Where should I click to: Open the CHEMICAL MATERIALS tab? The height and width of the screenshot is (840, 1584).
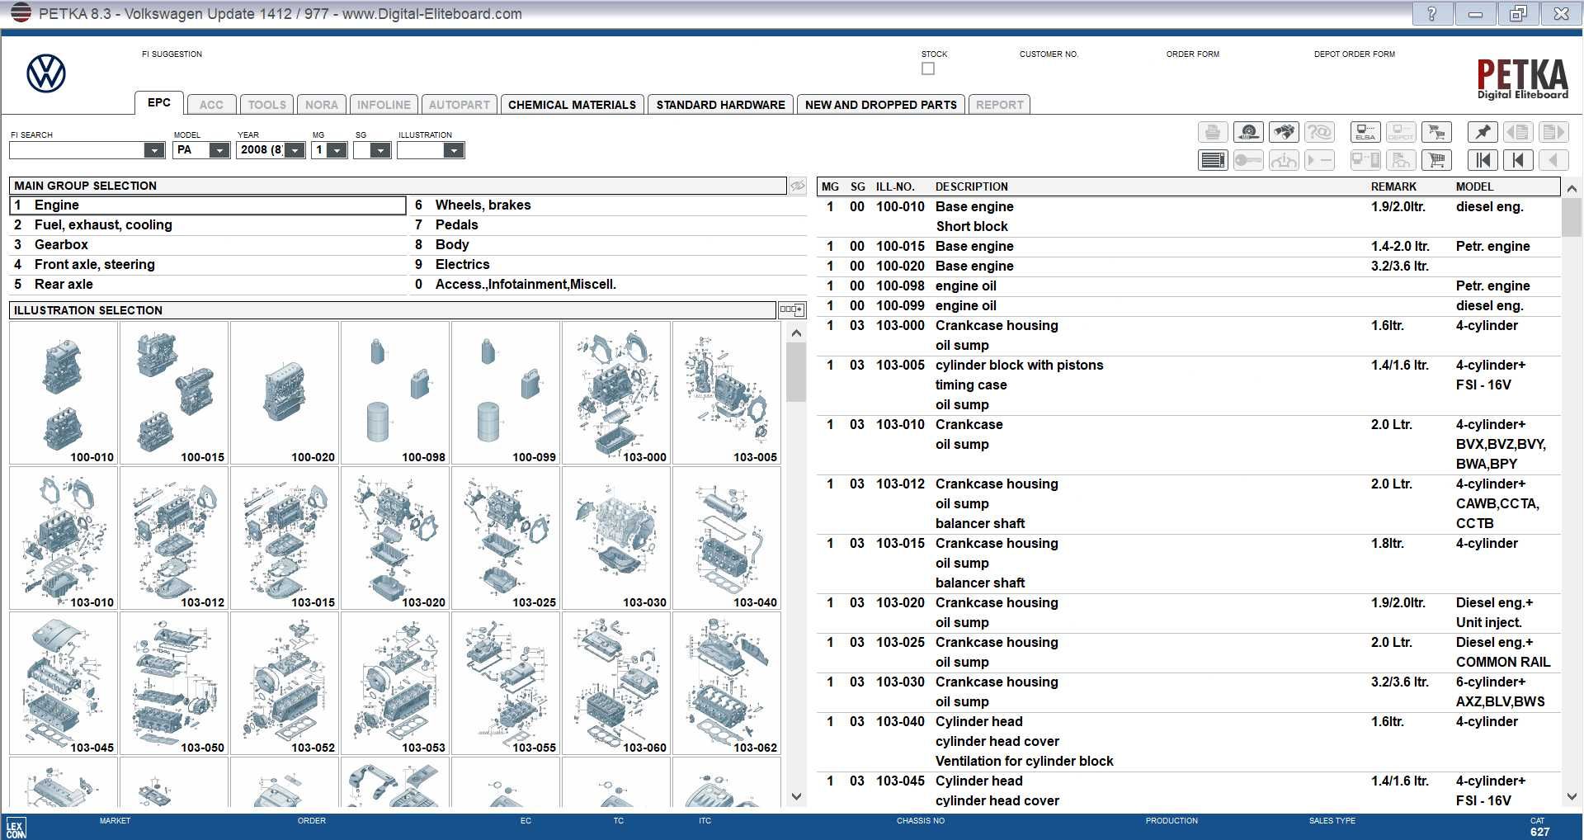pyautogui.click(x=572, y=105)
